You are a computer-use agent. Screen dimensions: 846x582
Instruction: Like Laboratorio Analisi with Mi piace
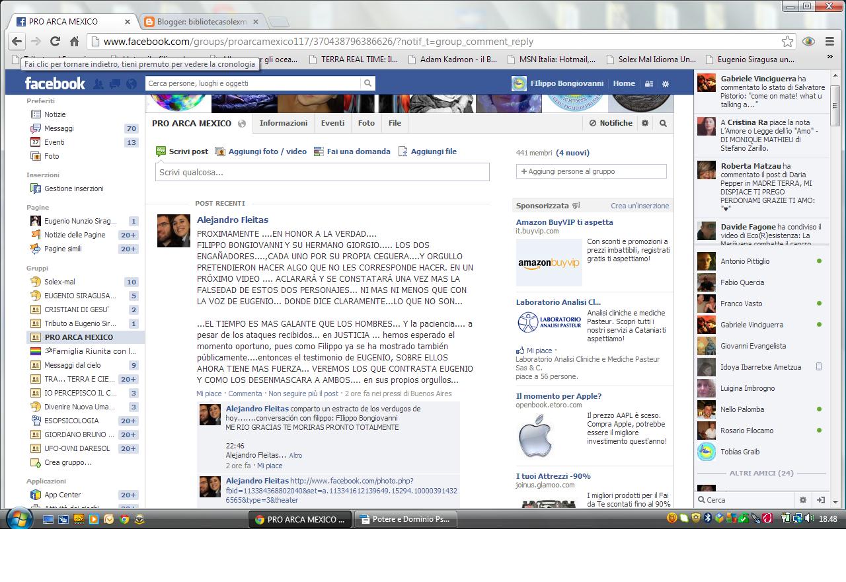539,351
